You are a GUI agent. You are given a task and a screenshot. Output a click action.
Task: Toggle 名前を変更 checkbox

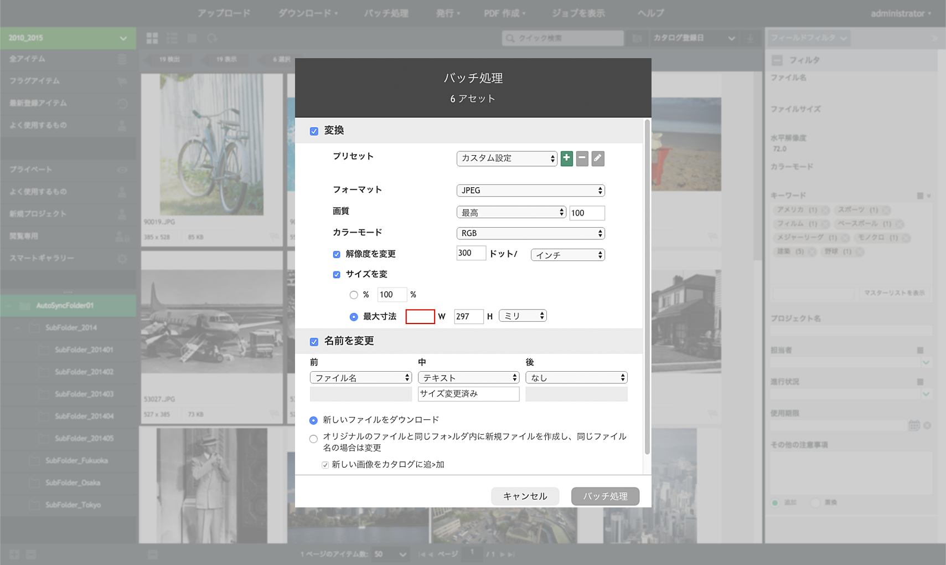(x=314, y=342)
